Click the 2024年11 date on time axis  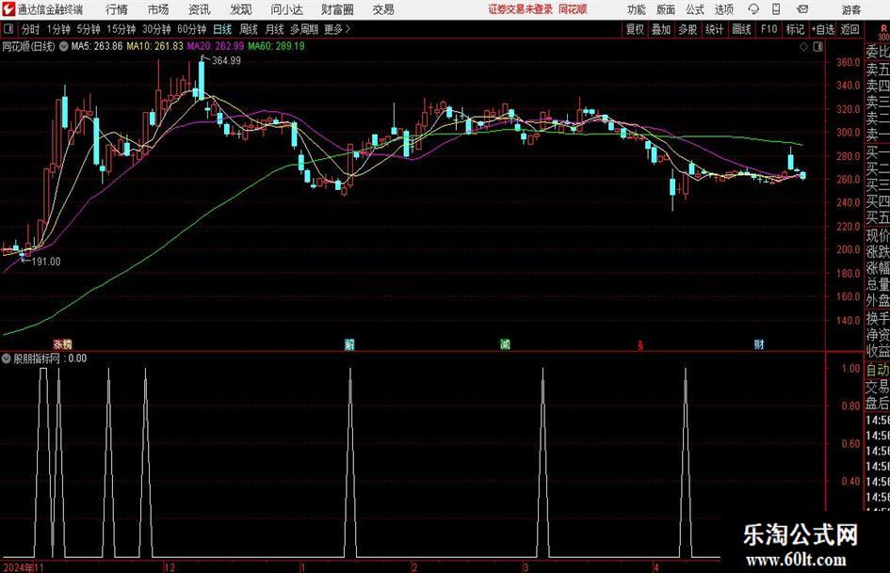click(x=24, y=567)
